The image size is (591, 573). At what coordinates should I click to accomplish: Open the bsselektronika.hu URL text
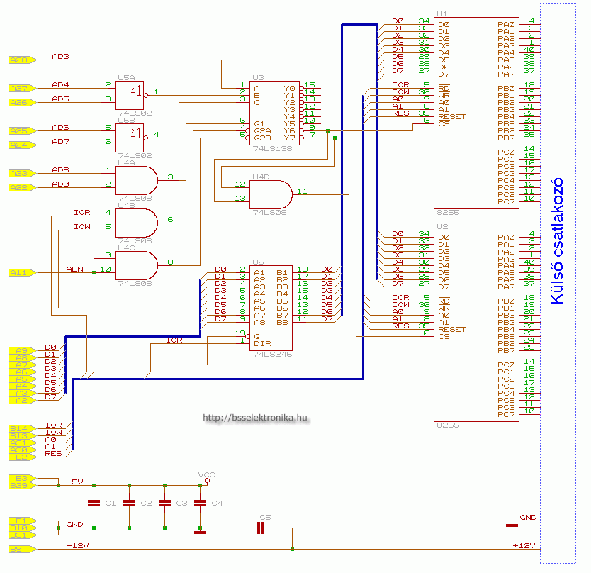pyautogui.click(x=256, y=418)
